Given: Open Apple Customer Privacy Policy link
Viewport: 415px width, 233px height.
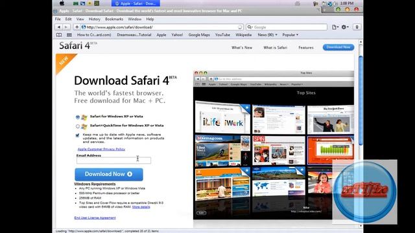Looking at the screenshot, I should click(101, 149).
